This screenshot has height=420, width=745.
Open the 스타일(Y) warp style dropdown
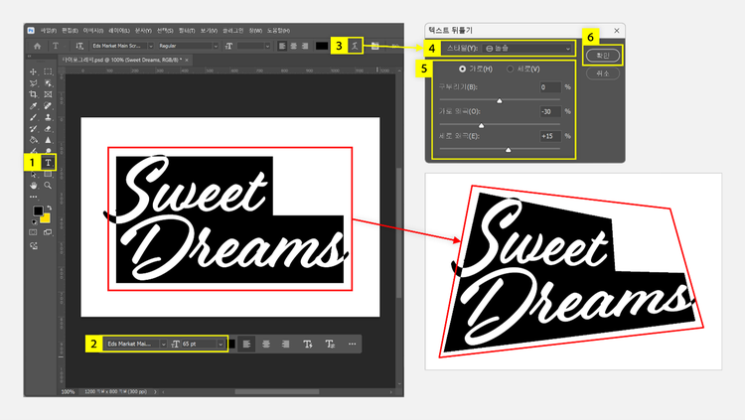(526, 49)
